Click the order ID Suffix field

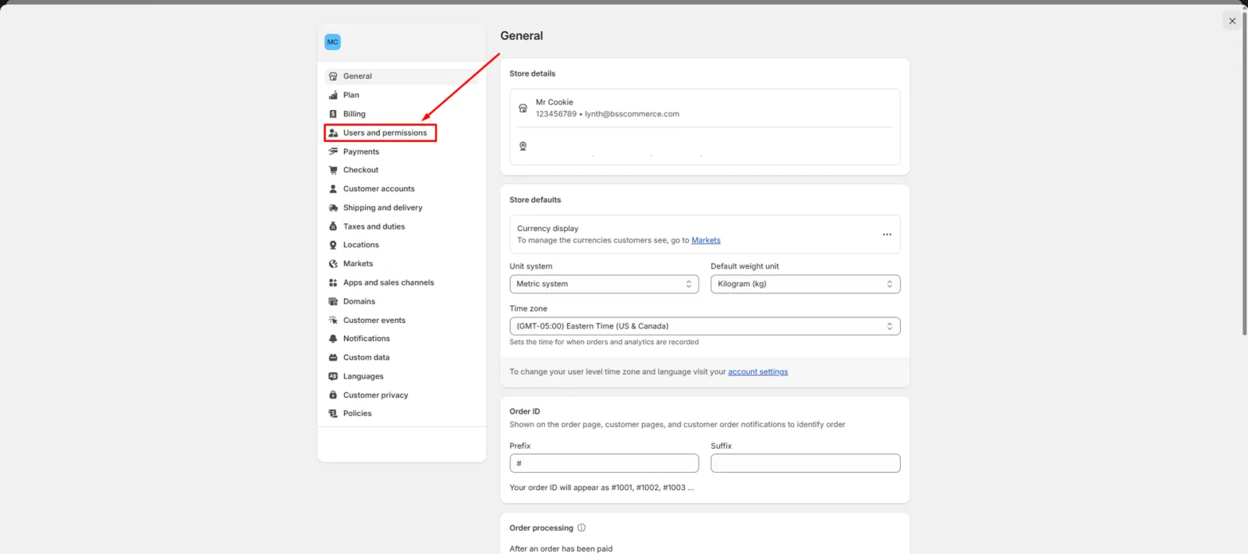click(806, 463)
